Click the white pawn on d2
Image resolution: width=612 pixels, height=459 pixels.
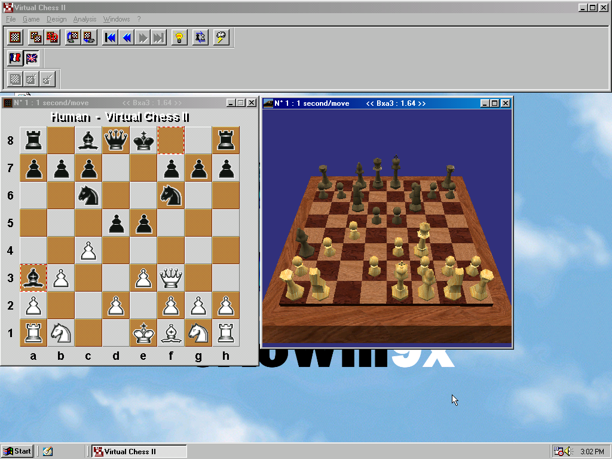click(x=116, y=305)
